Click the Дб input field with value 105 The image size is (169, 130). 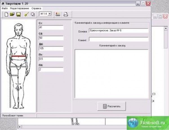click(51, 49)
